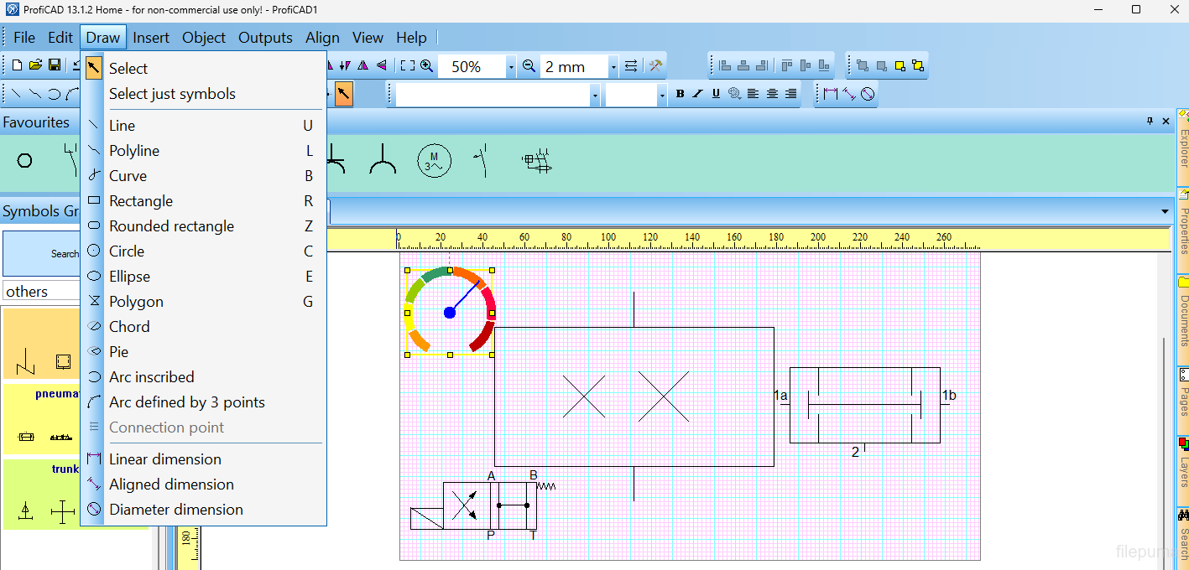This screenshot has height=570, width=1189.
Task: Toggle Underline text formatting
Action: click(x=716, y=95)
